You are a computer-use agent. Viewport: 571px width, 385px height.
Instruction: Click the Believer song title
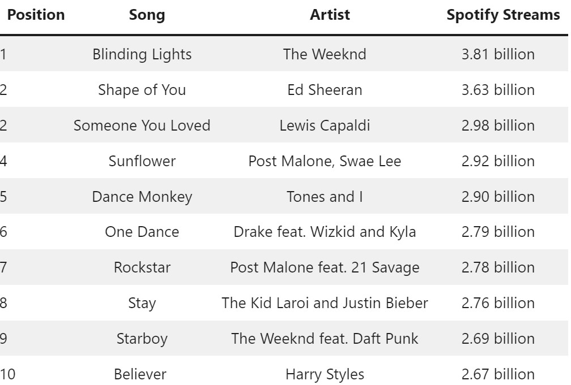point(140,374)
